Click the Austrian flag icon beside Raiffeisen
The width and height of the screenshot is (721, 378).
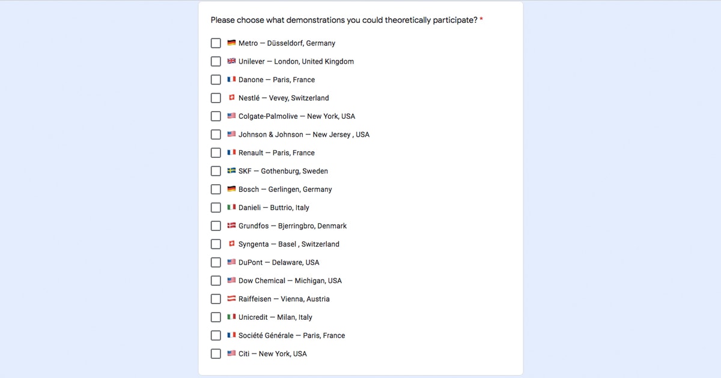click(231, 299)
